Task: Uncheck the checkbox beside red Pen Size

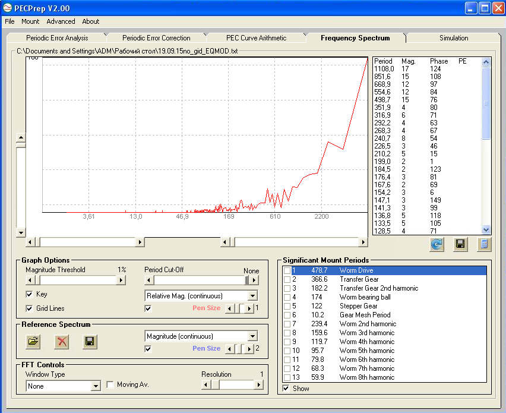Action: (148, 308)
